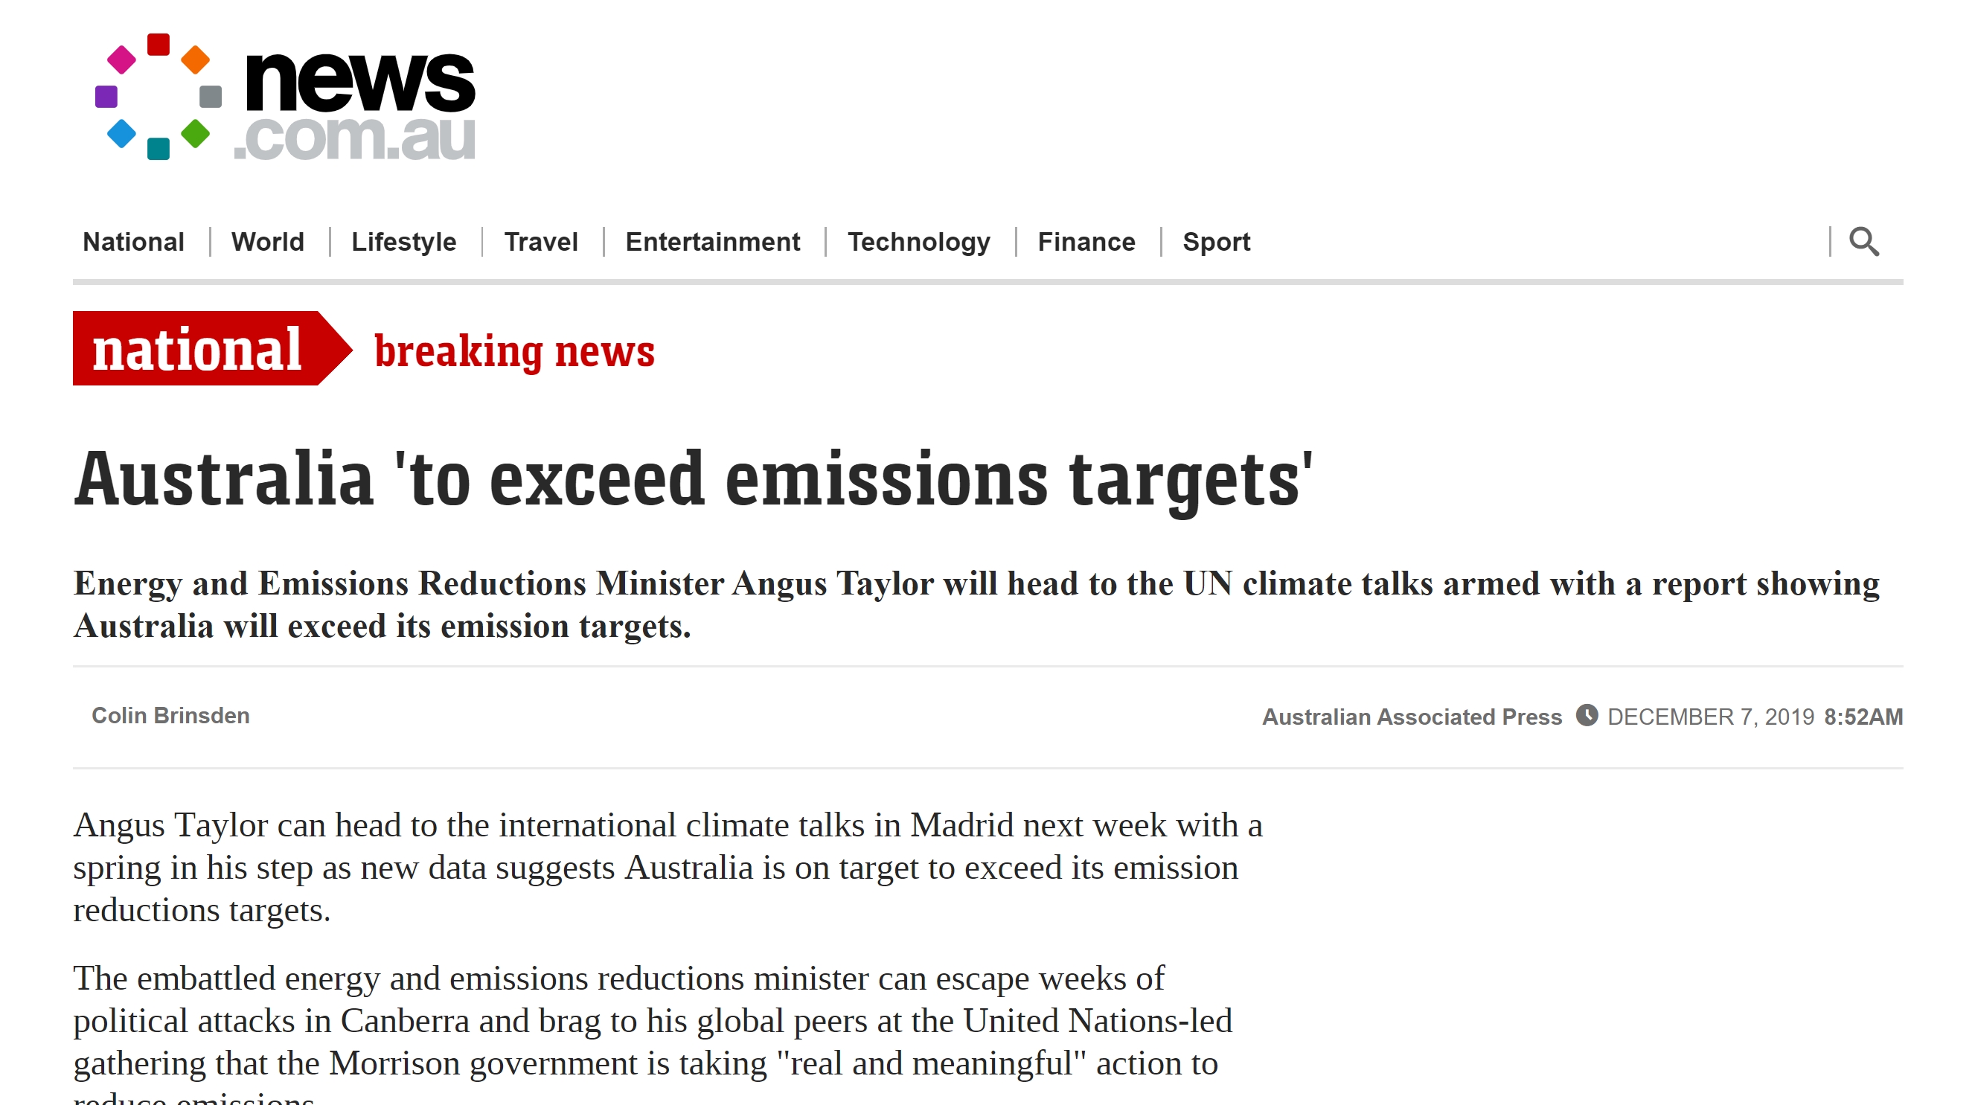
Task: Click the search magnifying glass icon
Action: 1864,242
